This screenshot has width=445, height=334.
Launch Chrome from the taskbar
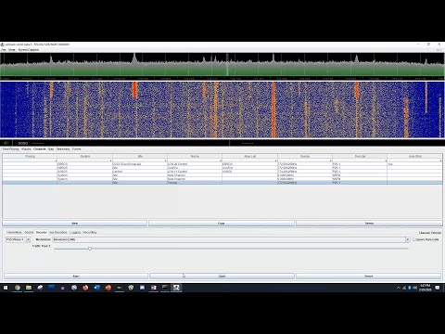coord(18,288)
